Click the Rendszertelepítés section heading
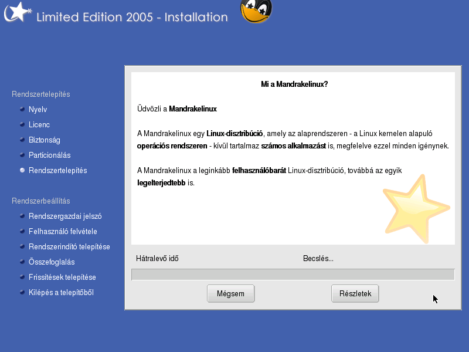 point(41,94)
